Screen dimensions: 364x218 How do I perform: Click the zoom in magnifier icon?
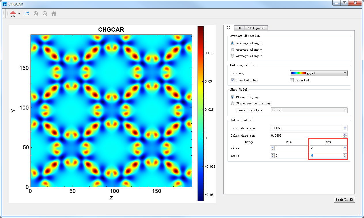click(x=36, y=14)
